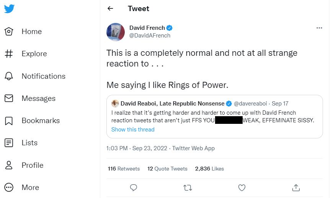The image size is (336, 198).
Task: View the 116 Retweets list
Action: (124, 169)
